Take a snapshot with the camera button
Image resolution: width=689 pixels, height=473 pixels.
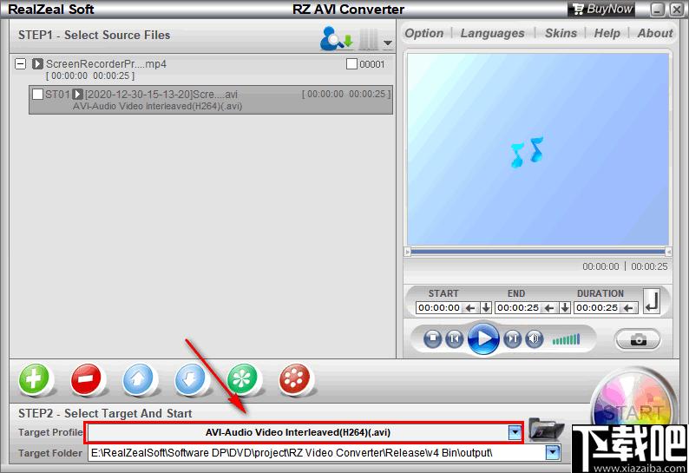pos(639,339)
